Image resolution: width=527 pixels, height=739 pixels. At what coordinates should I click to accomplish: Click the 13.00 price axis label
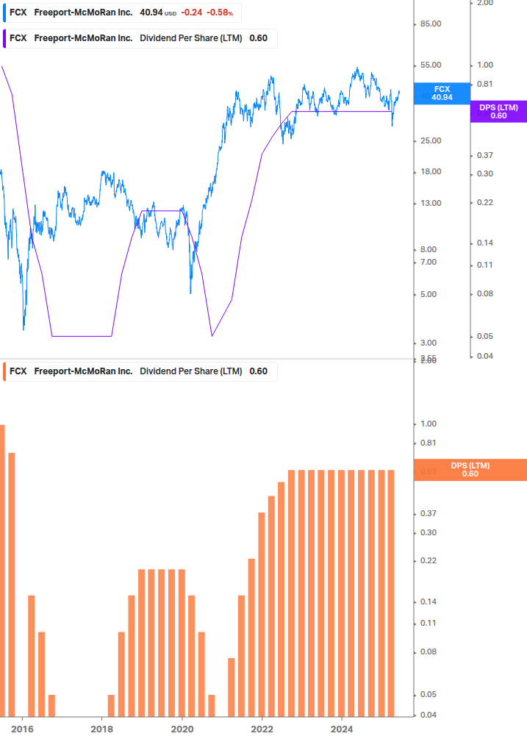(x=431, y=203)
